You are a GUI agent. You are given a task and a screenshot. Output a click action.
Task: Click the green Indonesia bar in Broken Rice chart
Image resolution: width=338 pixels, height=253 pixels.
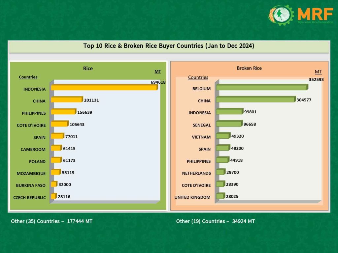[230, 111]
